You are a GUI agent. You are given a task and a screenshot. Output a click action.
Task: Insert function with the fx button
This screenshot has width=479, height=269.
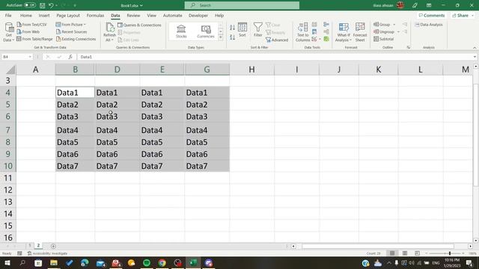pyautogui.click(x=70, y=57)
